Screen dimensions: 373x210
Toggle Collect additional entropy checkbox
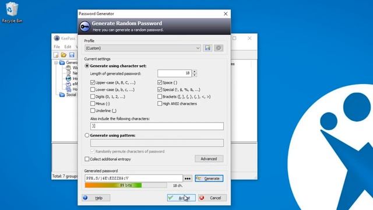pos(87,159)
